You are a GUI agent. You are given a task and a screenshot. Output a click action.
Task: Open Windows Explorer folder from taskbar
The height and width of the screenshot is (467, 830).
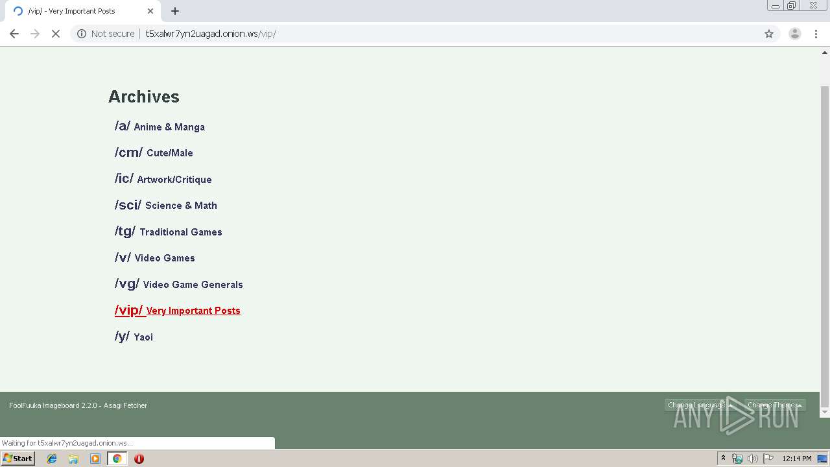73,459
